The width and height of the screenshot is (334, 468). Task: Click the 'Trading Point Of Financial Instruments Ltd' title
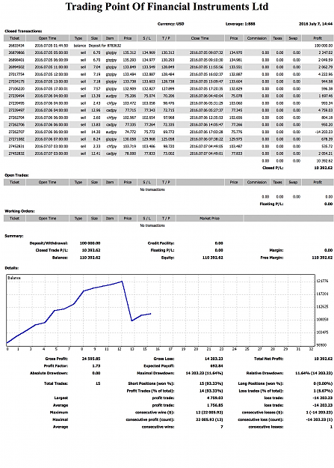pos(167,7)
